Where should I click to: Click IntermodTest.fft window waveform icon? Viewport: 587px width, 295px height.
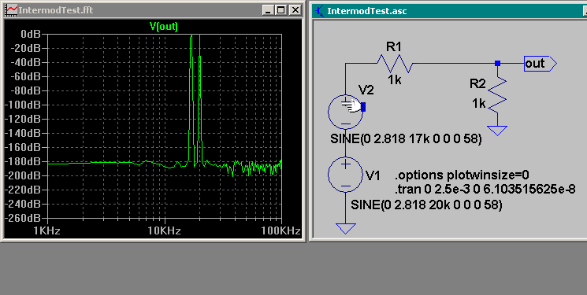click(12, 9)
